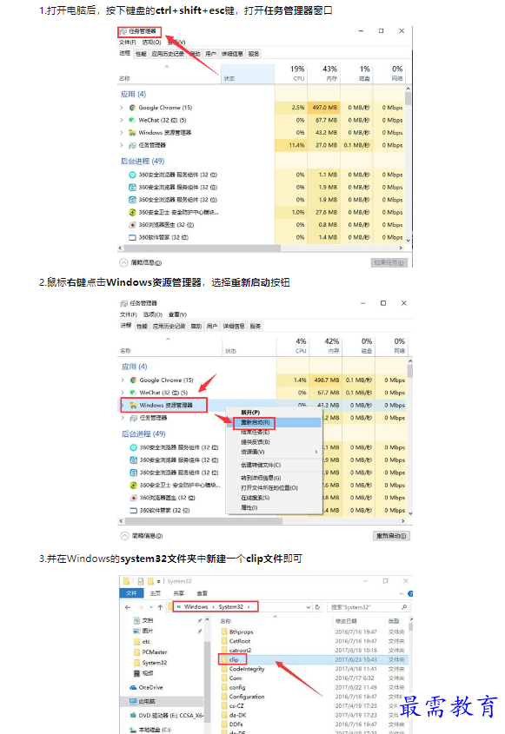Collapse details via 简略信息(D) in step 2
Image resolution: width=505 pixels, height=734 pixels.
click(142, 536)
